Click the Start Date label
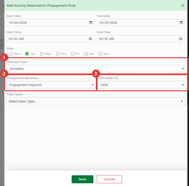 [14, 16]
